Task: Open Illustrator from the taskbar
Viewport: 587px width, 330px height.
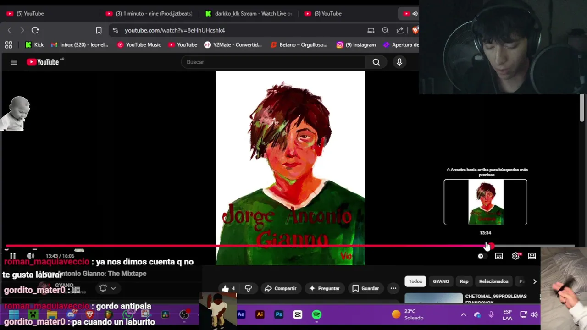Action: [x=260, y=314]
